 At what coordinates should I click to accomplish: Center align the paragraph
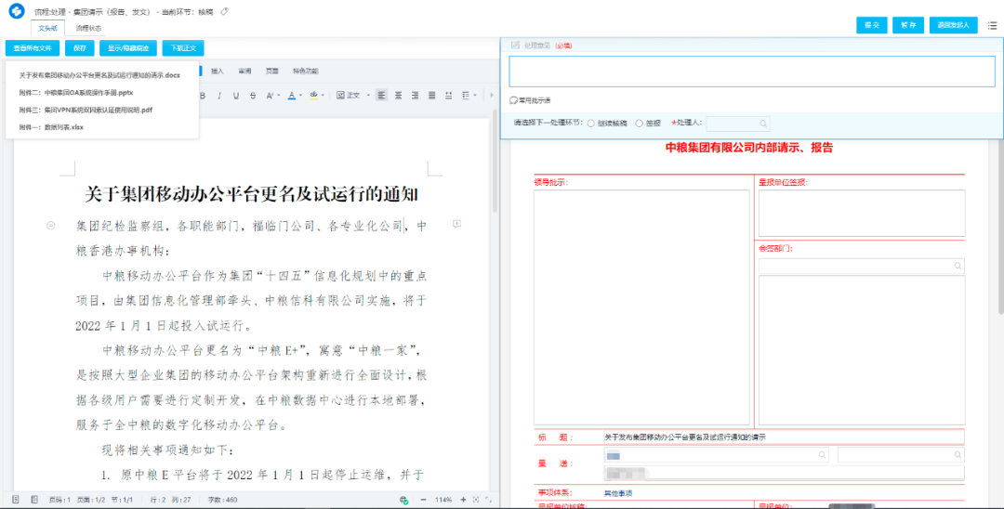(398, 96)
